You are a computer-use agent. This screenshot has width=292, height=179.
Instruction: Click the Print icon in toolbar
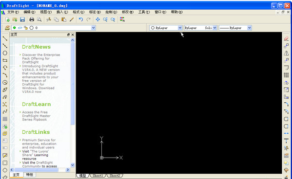click(32, 19)
